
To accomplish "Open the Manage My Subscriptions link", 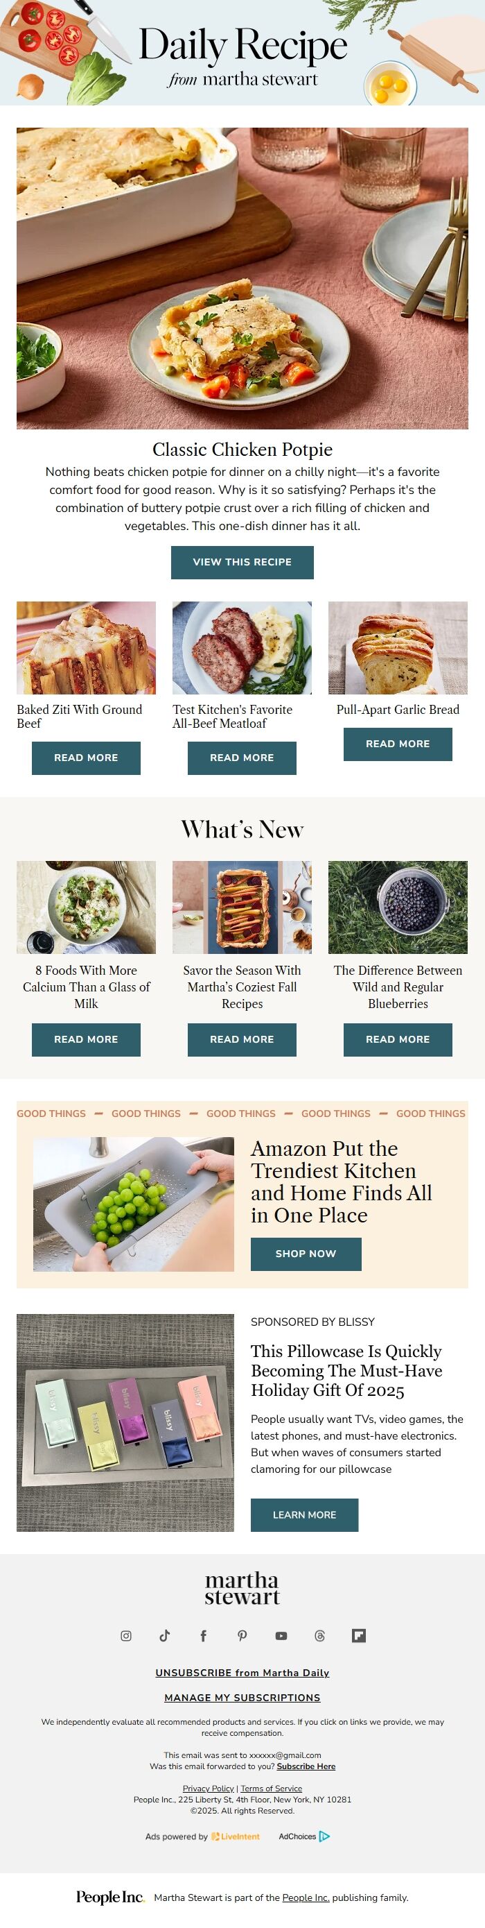I will (242, 1698).
